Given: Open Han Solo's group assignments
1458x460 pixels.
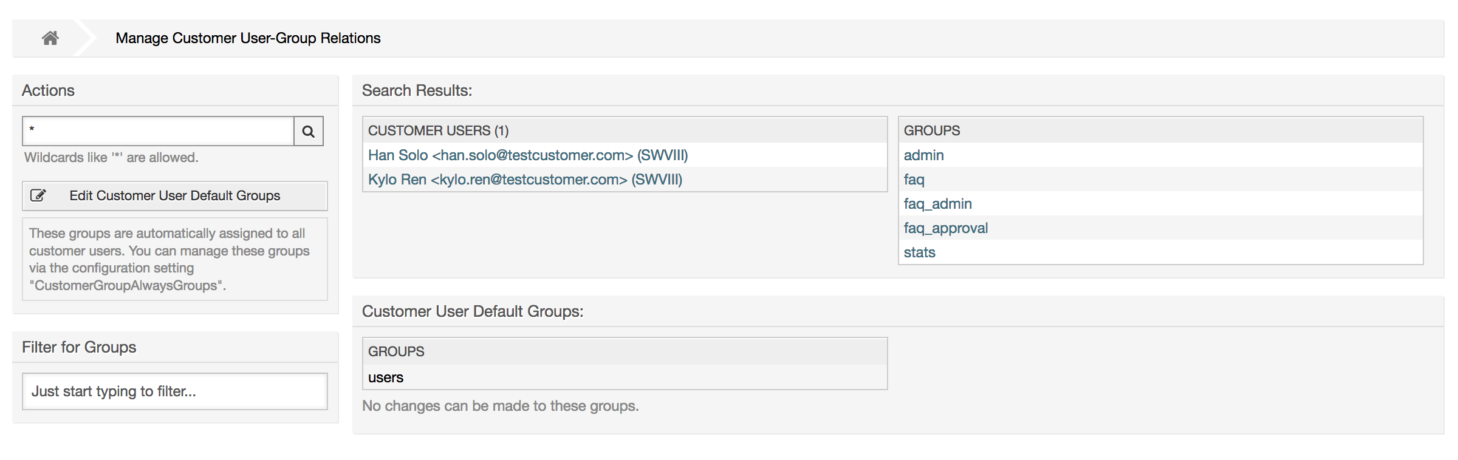Looking at the screenshot, I should (529, 155).
